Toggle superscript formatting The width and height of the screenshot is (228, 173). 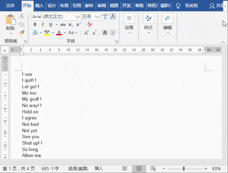coord(78,25)
